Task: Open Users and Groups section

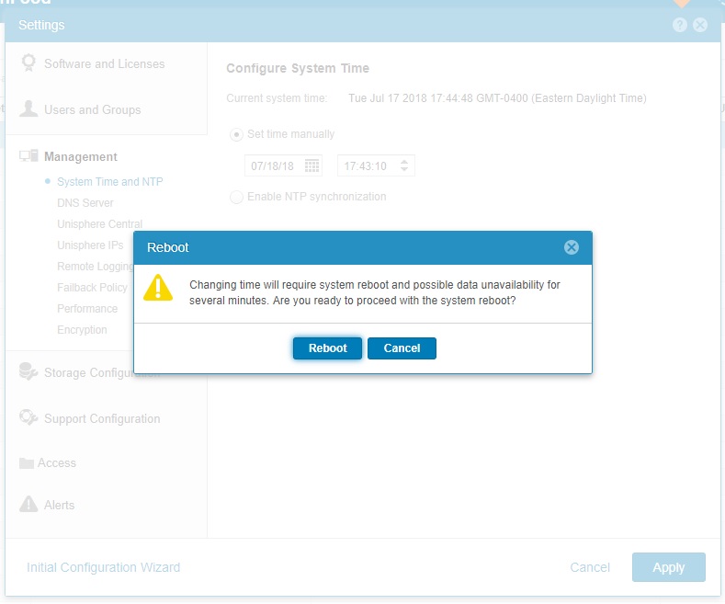Action: (93, 109)
